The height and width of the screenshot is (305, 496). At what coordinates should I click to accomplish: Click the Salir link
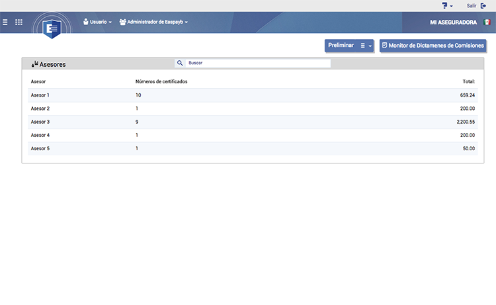pyautogui.click(x=472, y=6)
